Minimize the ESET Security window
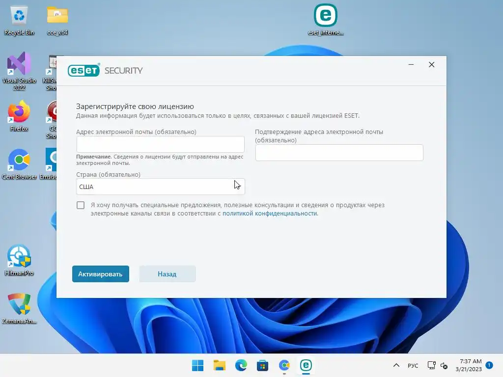This screenshot has width=503, height=377. (411, 65)
